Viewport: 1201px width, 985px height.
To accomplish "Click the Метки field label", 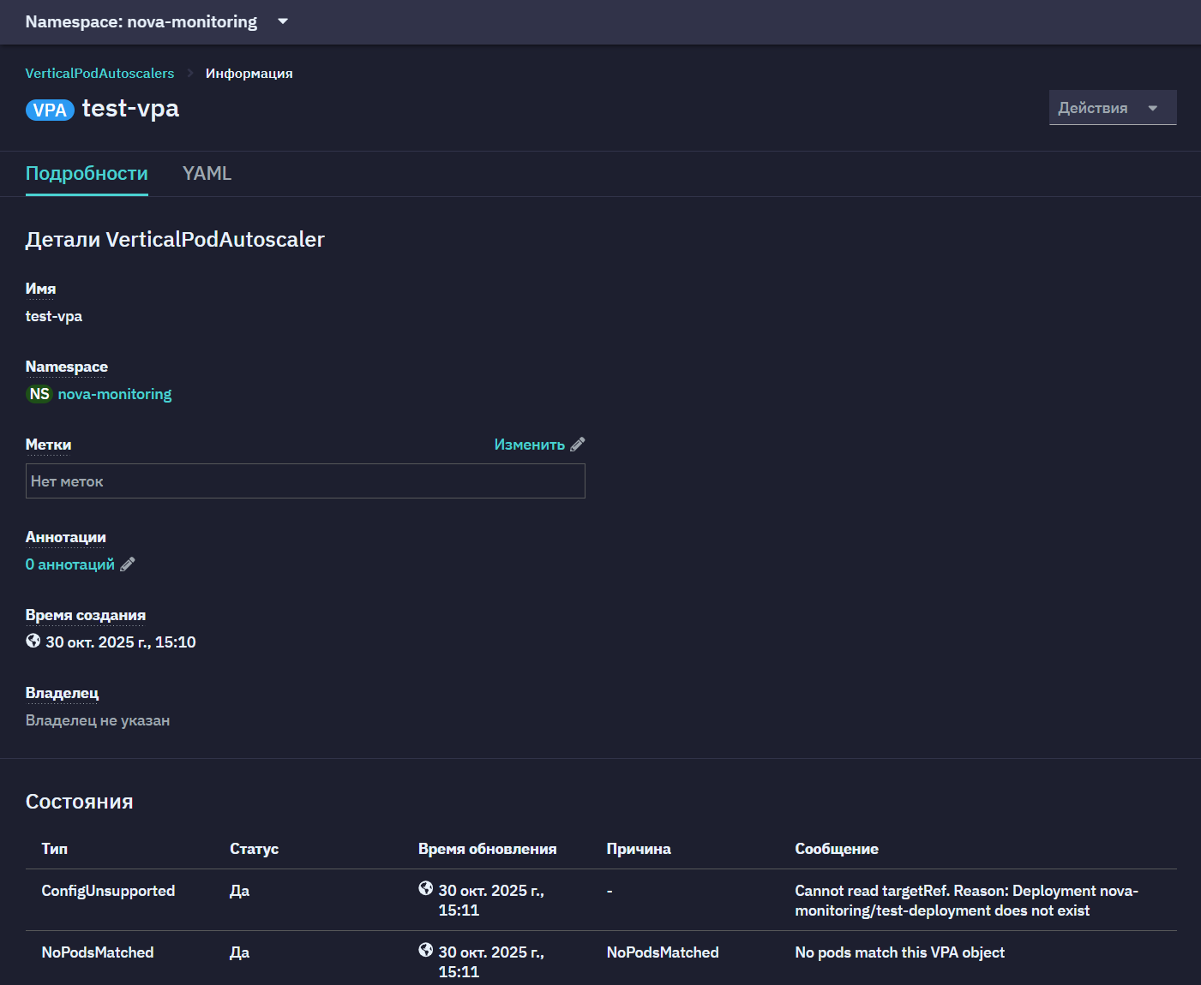I will [x=48, y=445].
